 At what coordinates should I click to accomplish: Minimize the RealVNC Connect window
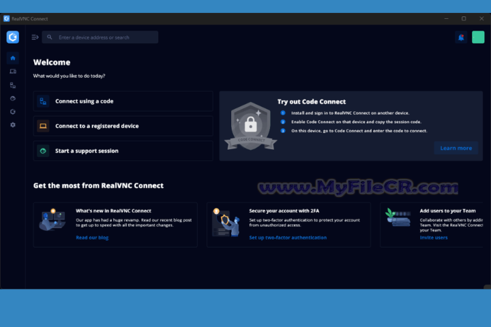(446, 18)
